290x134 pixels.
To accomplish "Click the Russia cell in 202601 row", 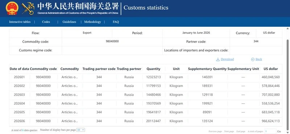I will pos(129,77).
